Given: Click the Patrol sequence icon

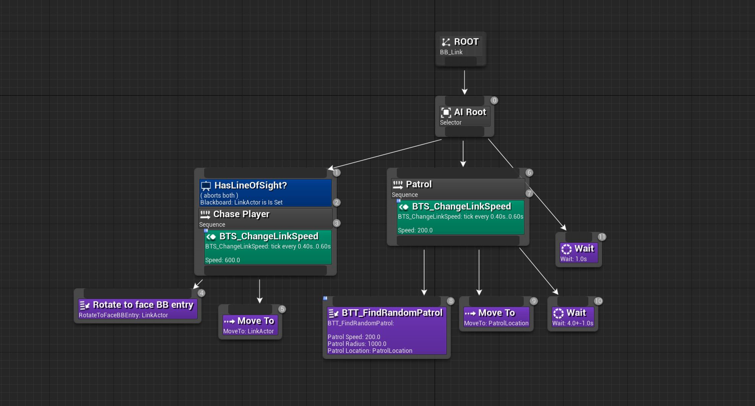Looking at the screenshot, I should click(398, 185).
